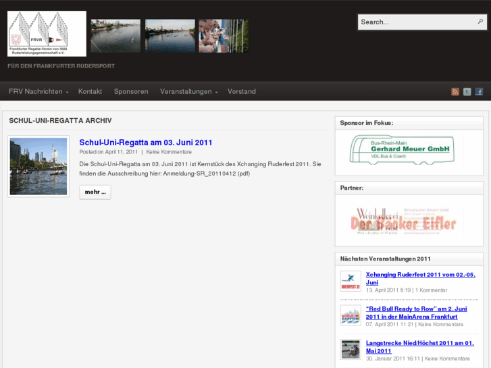
Task: Click the spectators header photo
Action: [x=224, y=36]
